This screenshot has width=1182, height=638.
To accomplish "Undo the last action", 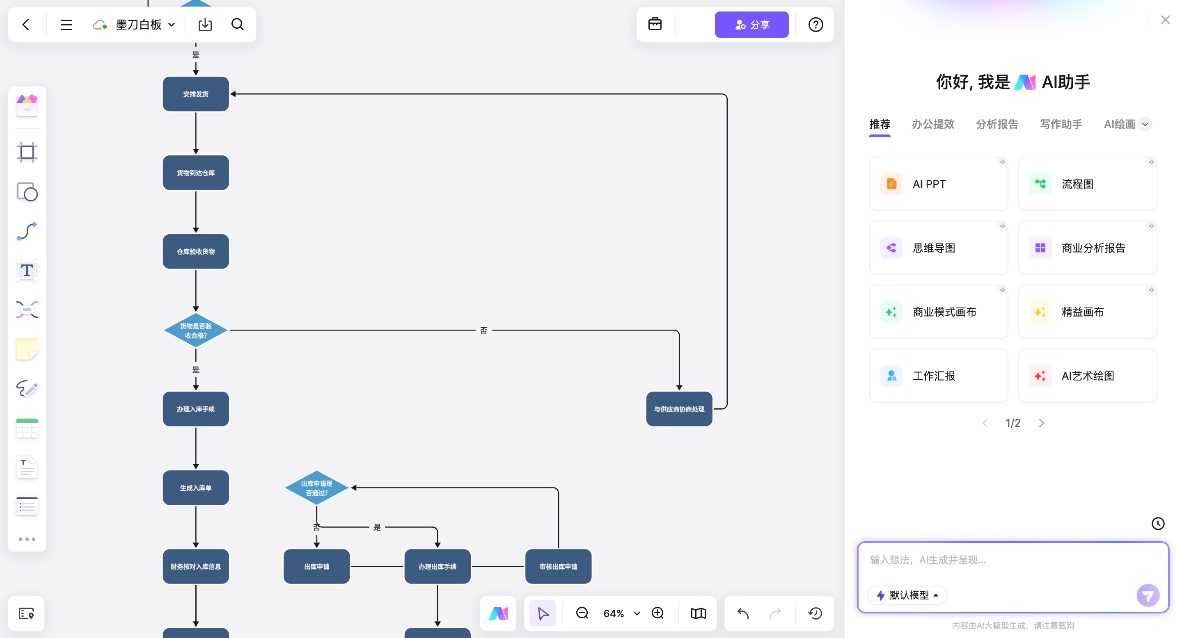I will tap(743, 613).
